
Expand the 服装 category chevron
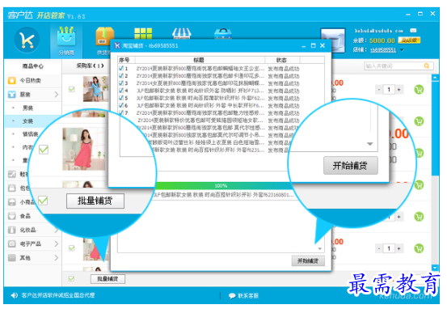[56, 95]
